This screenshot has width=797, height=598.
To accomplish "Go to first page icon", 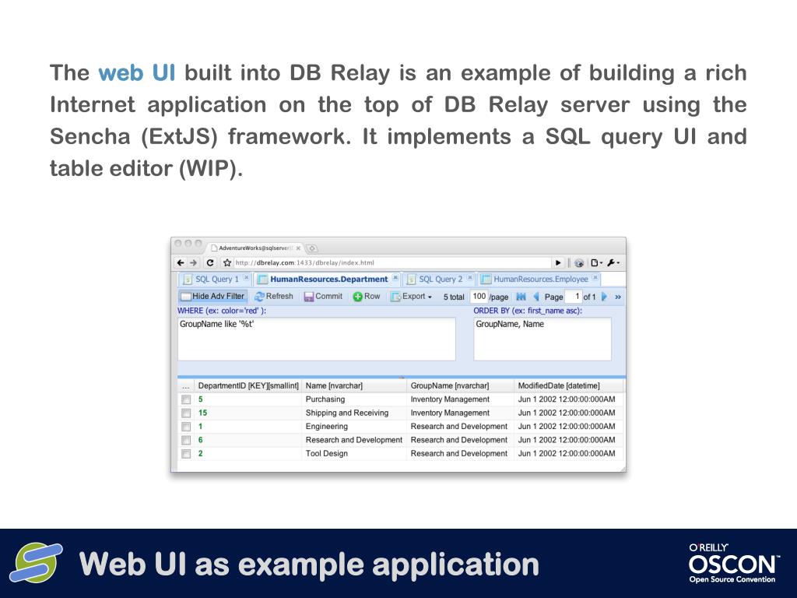I will point(521,297).
